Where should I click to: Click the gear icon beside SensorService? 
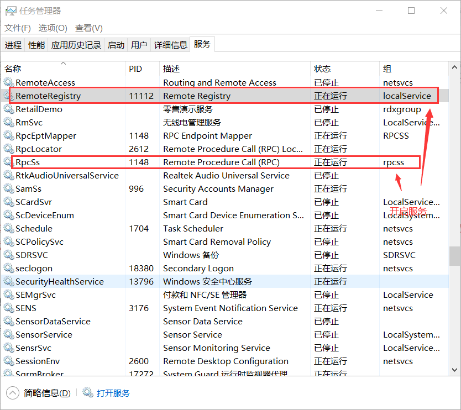point(9,334)
